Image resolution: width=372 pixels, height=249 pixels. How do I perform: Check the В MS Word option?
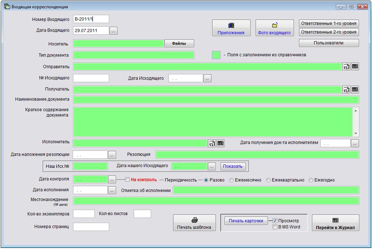click(275, 227)
